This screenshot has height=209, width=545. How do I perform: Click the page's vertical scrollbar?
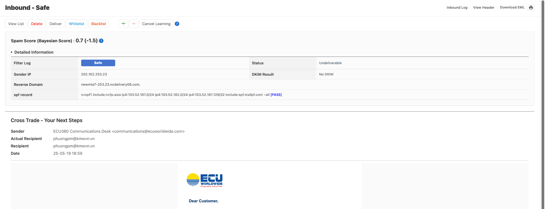coord(543,104)
